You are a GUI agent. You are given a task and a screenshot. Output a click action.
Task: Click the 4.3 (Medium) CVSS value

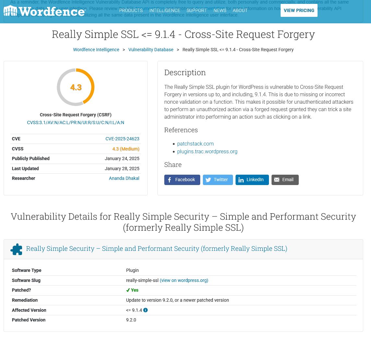pos(126,149)
